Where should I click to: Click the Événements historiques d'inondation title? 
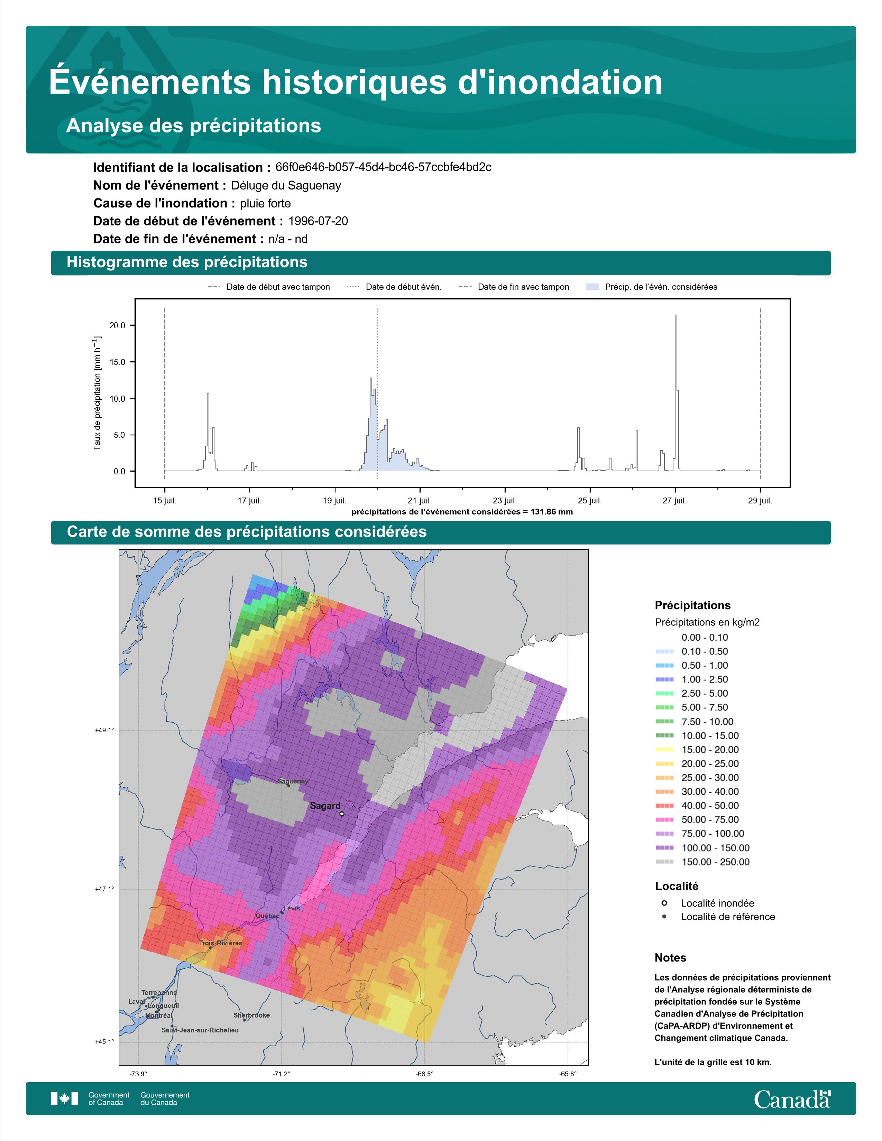coord(356,82)
